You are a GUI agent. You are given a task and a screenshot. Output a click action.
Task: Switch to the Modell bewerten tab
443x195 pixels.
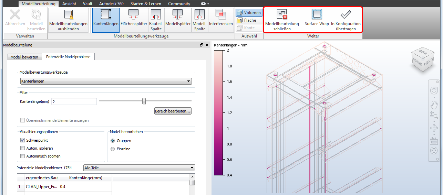[24, 57]
